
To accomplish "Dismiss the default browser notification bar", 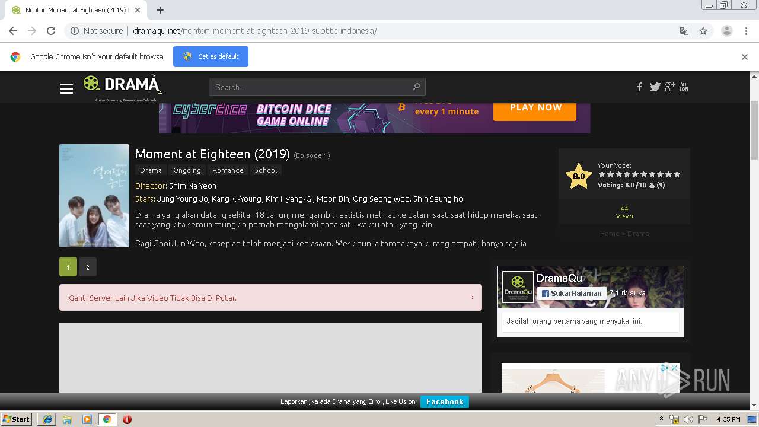I will [745, 57].
